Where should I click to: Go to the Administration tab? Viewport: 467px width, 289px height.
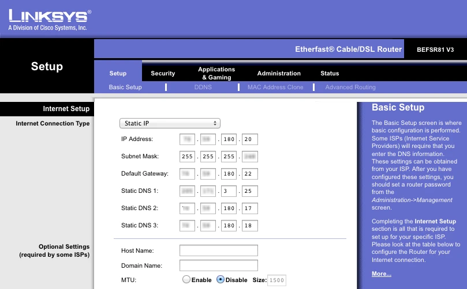279,74
